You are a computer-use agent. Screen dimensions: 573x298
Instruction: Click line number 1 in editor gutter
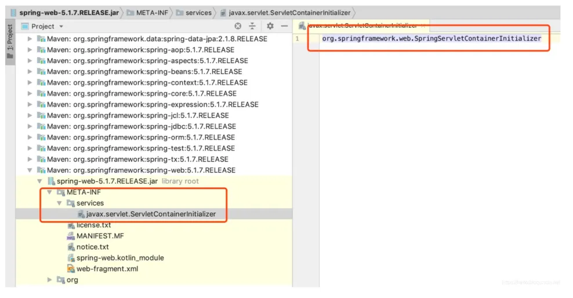[298, 38]
